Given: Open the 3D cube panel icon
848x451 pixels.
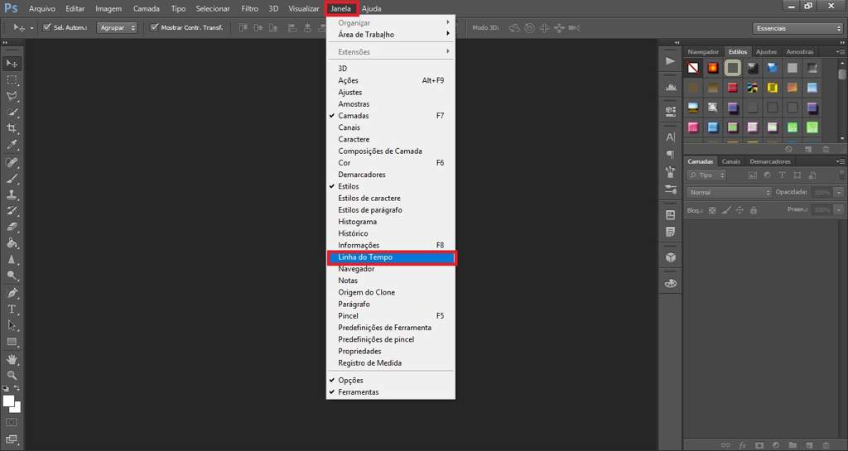Looking at the screenshot, I should click(671, 257).
